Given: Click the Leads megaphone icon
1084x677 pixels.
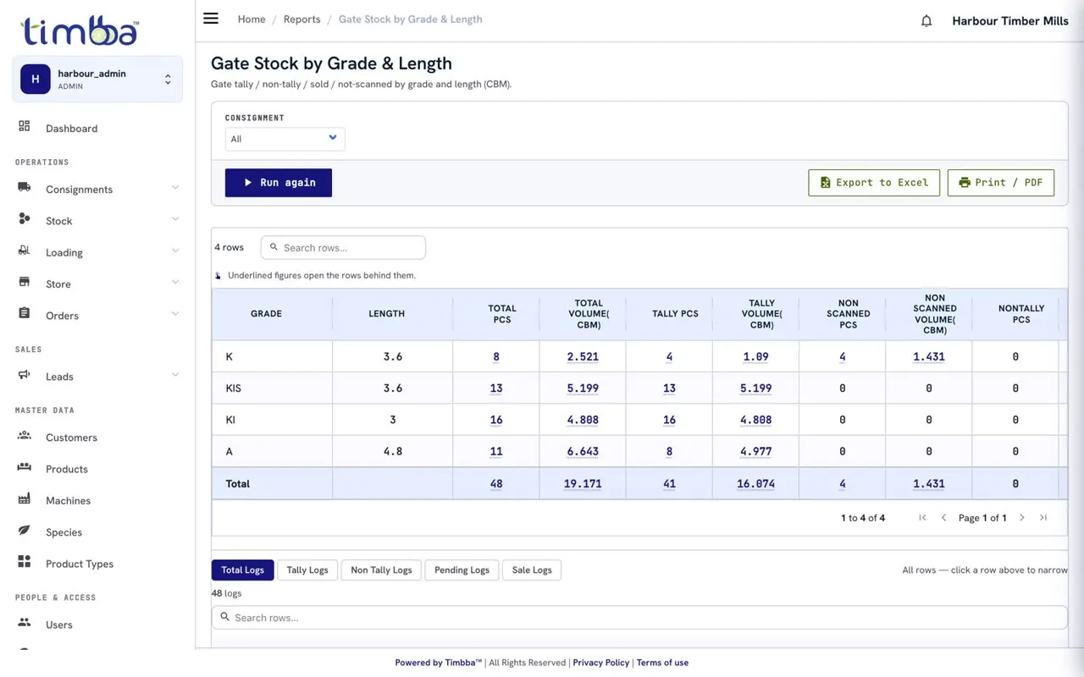Looking at the screenshot, I should click(x=25, y=374).
